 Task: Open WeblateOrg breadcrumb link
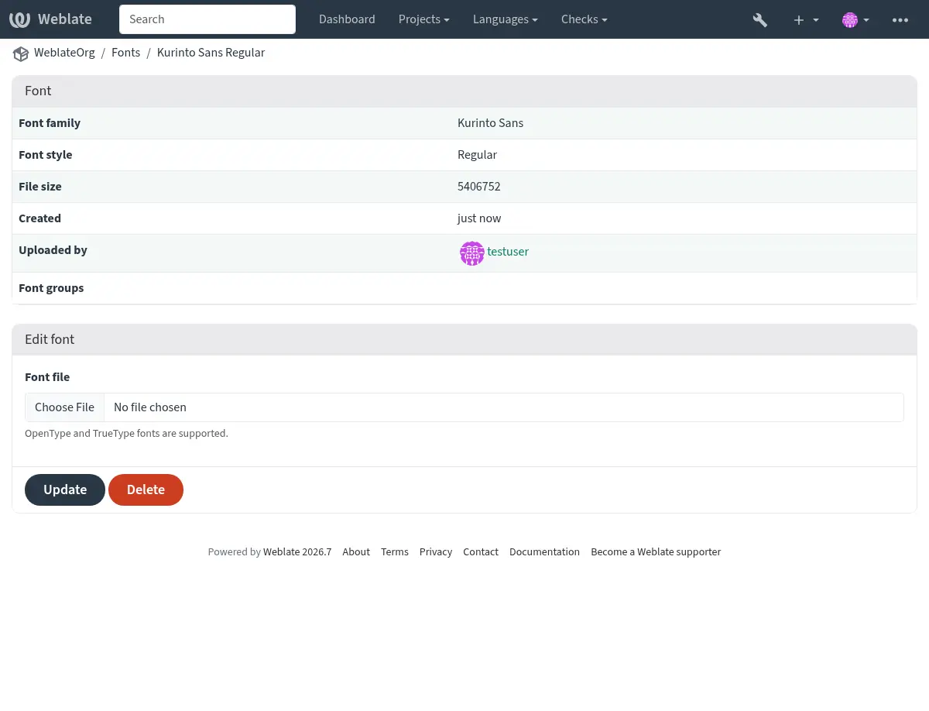coord(64,53)
